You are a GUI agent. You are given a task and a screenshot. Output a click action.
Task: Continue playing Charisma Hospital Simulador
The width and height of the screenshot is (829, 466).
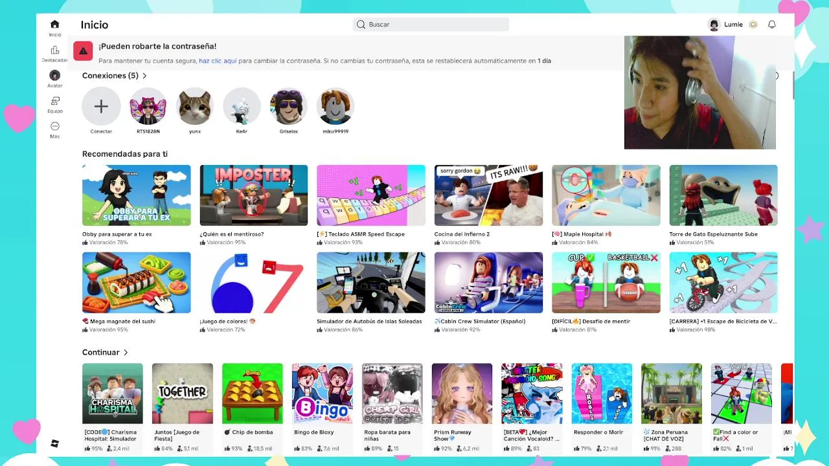pyautogui.click(x=113, y=394)
